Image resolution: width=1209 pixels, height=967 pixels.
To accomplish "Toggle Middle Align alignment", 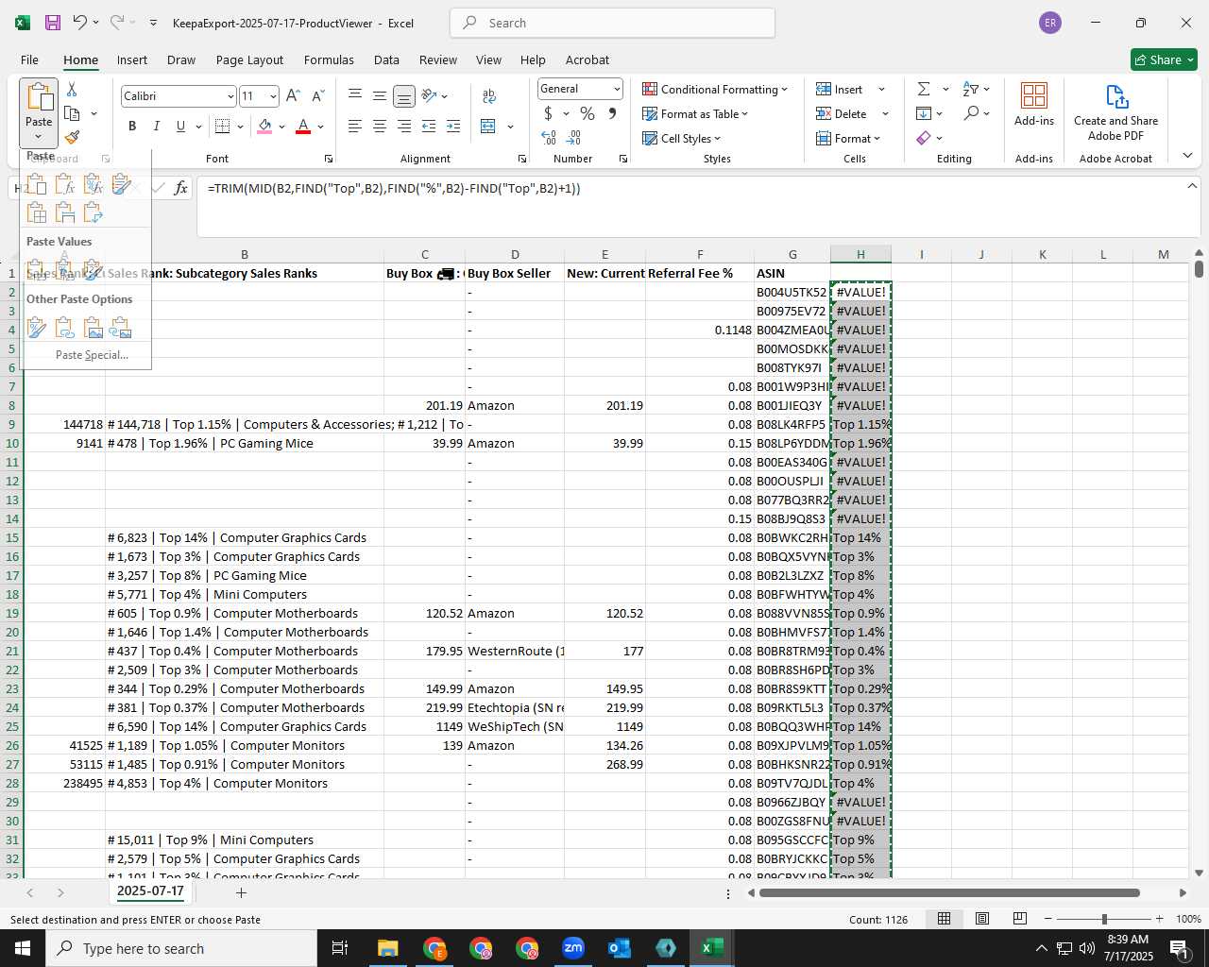I will pyautogui.click(x=379, y=95).
